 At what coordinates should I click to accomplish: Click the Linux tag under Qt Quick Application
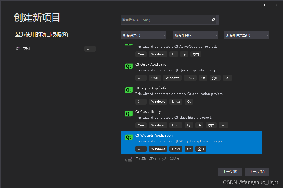[190, 78]
